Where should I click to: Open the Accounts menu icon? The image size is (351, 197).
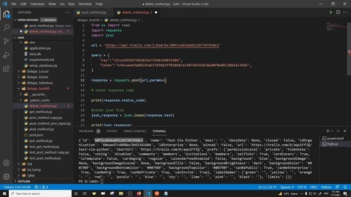point(6,163)
